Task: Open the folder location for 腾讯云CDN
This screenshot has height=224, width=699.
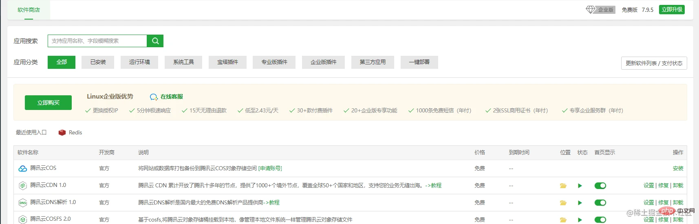Action: click(x=563, y=186)
